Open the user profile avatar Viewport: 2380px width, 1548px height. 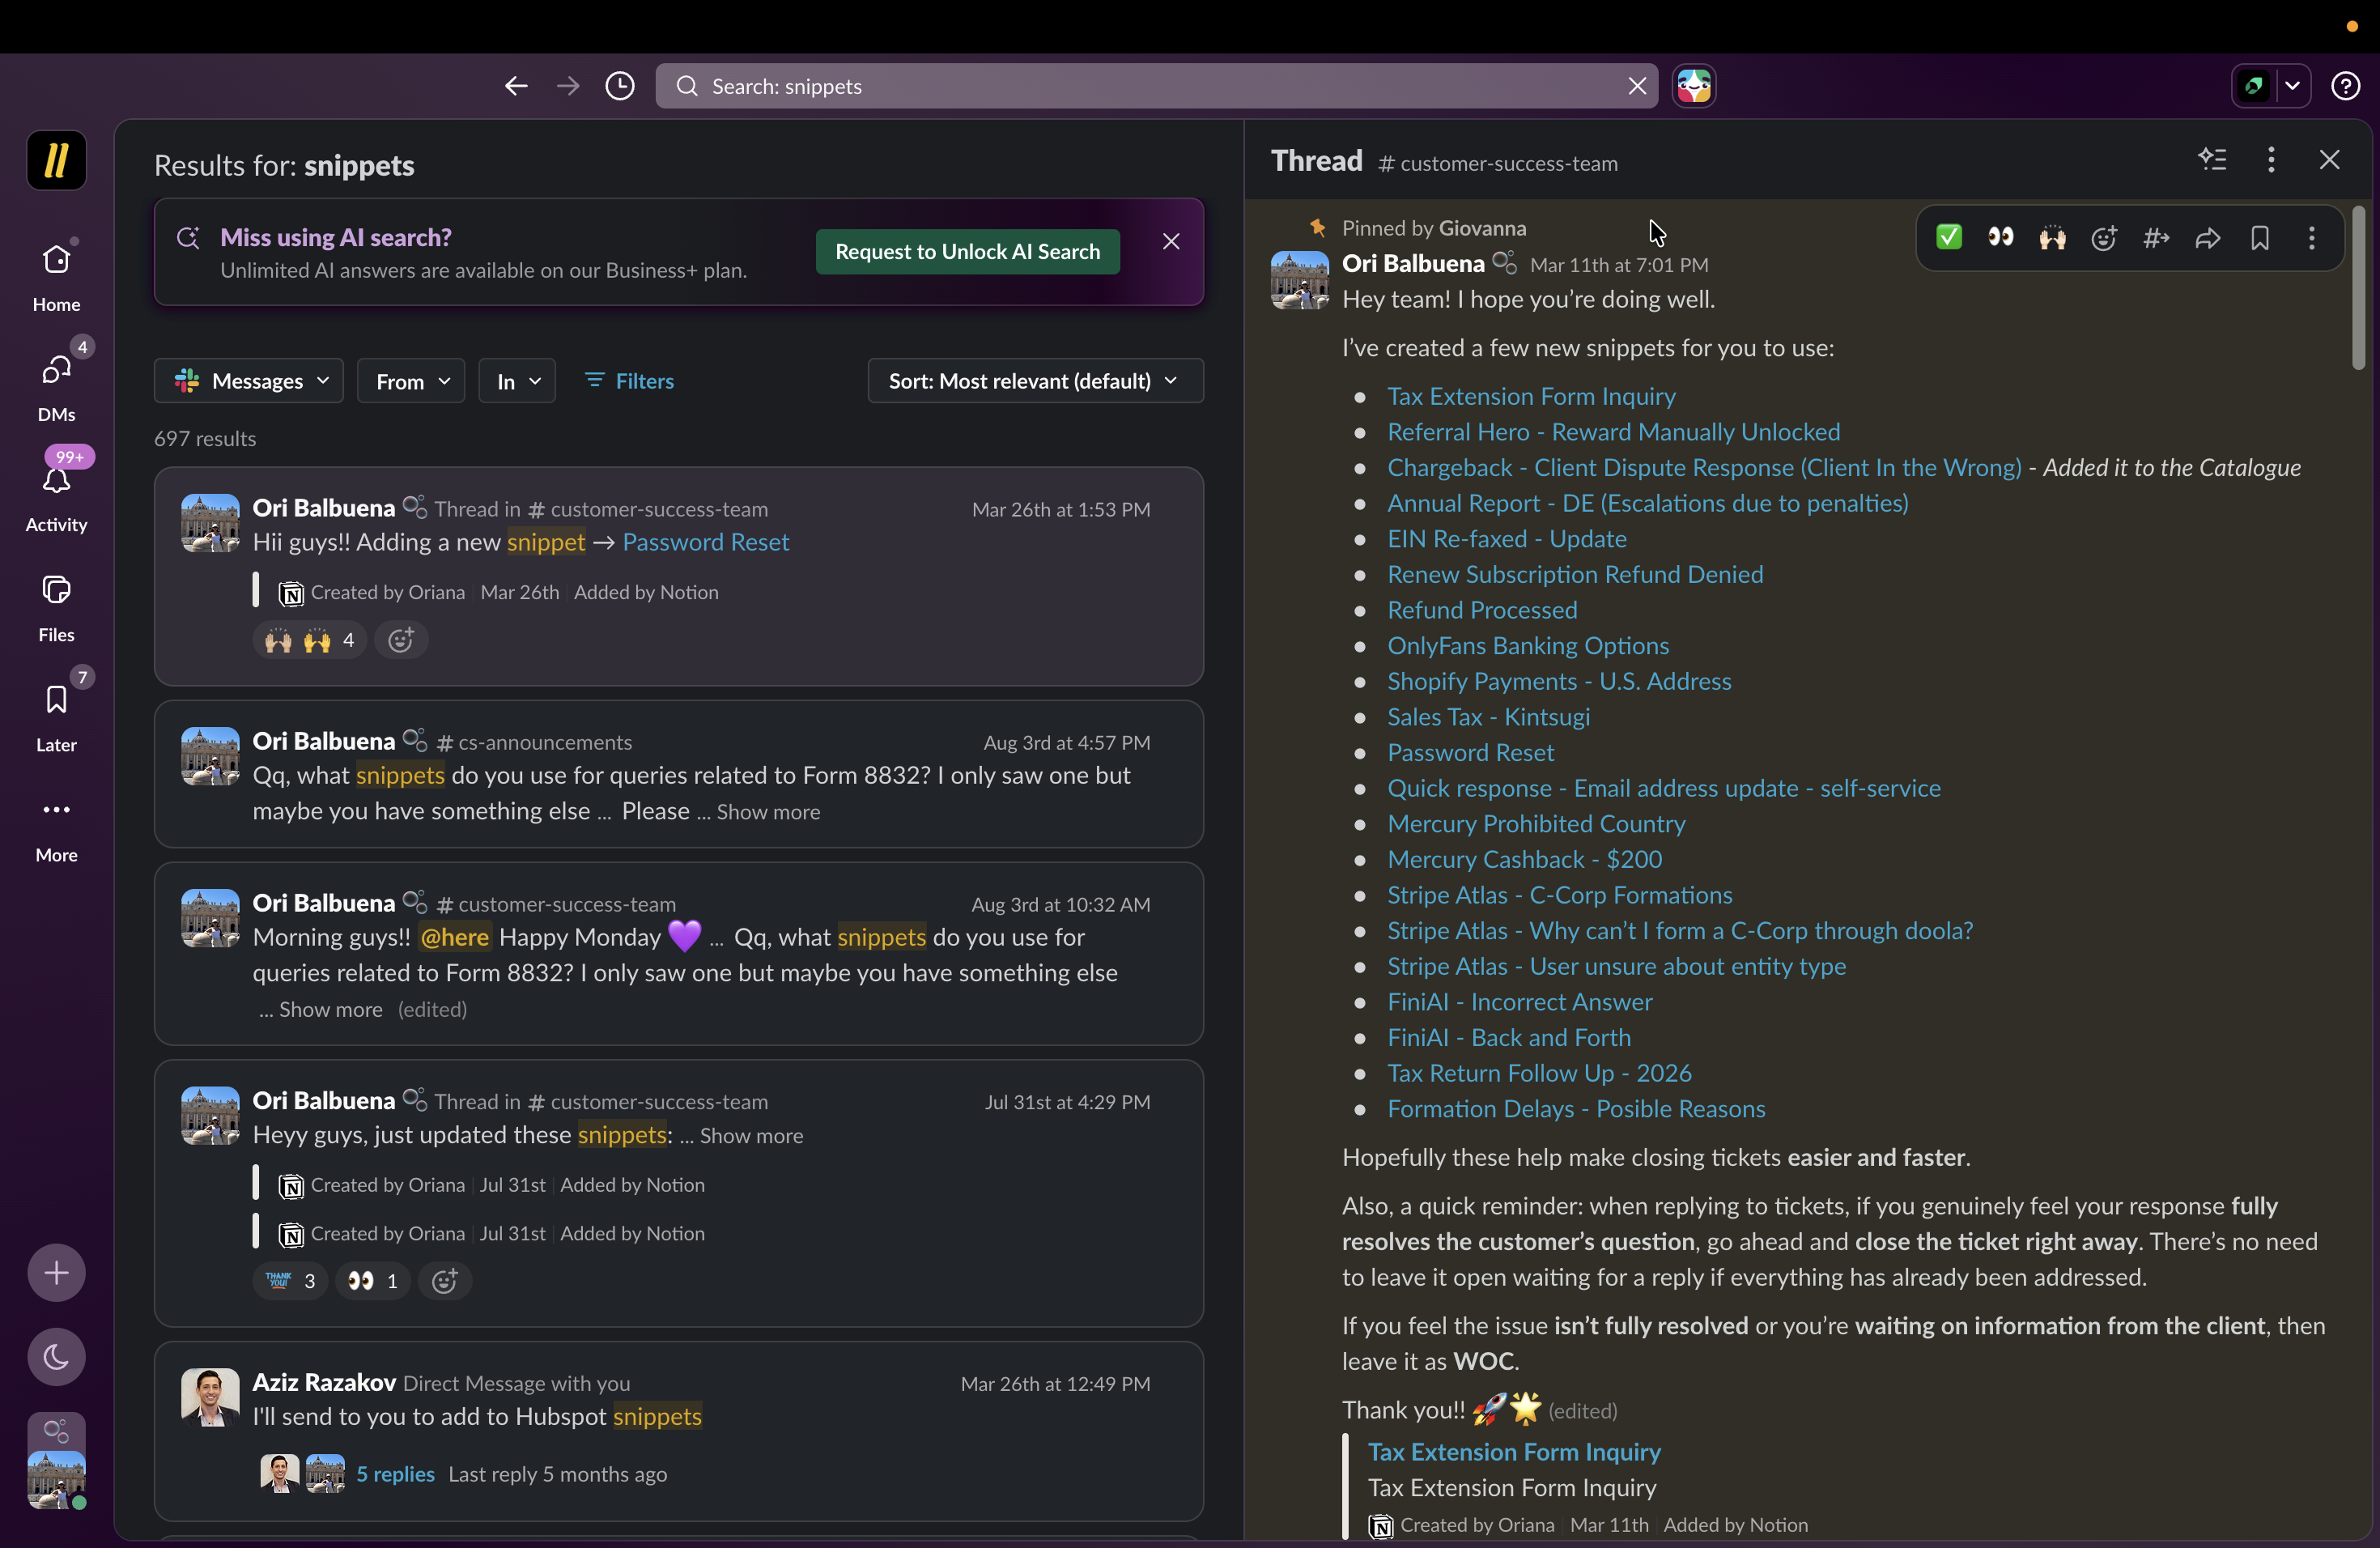click(x=56, y=1479)
